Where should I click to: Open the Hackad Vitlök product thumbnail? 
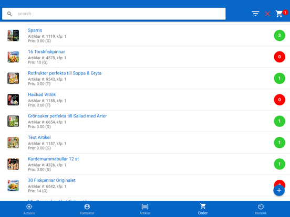13,100
